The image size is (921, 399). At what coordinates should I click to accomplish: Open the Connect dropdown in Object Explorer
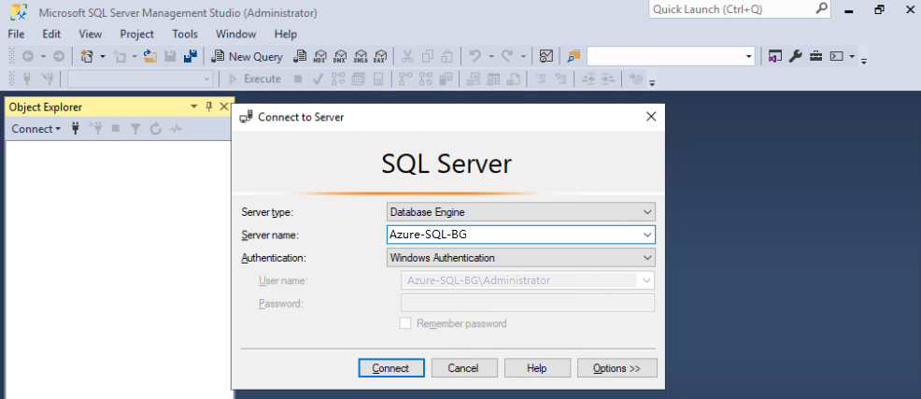pyautogui.click(x=35, y=129)
